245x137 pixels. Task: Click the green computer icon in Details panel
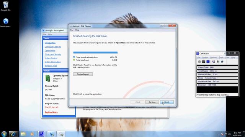[48, 78]
